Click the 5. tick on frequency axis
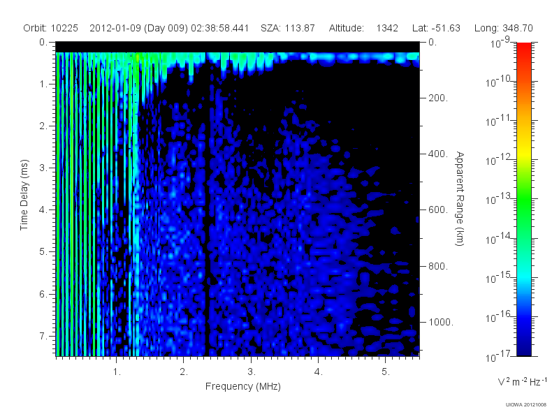Image resolution: width=559 pixels, height=419 pixels. pos(386,372)
